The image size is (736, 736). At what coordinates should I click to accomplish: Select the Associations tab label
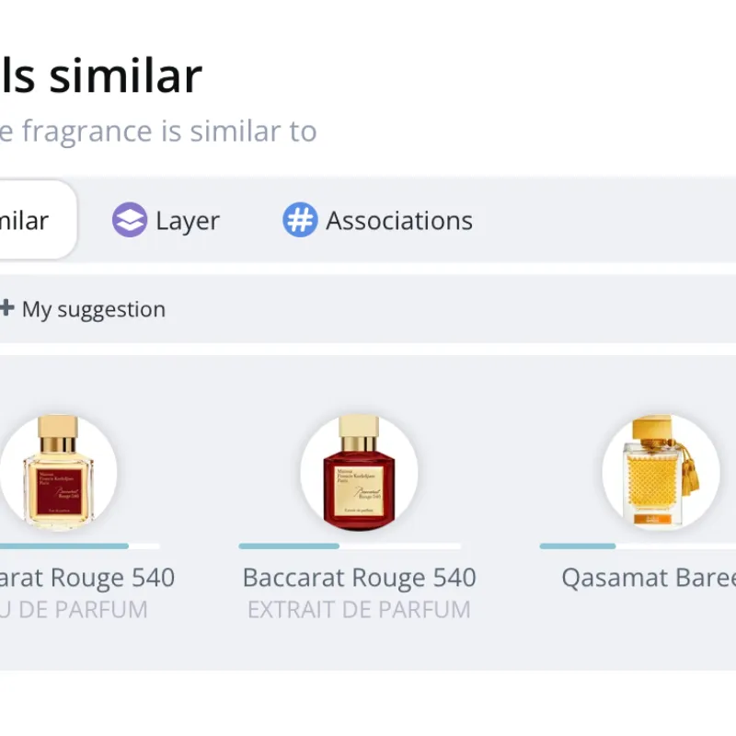(x=399, y=221)
